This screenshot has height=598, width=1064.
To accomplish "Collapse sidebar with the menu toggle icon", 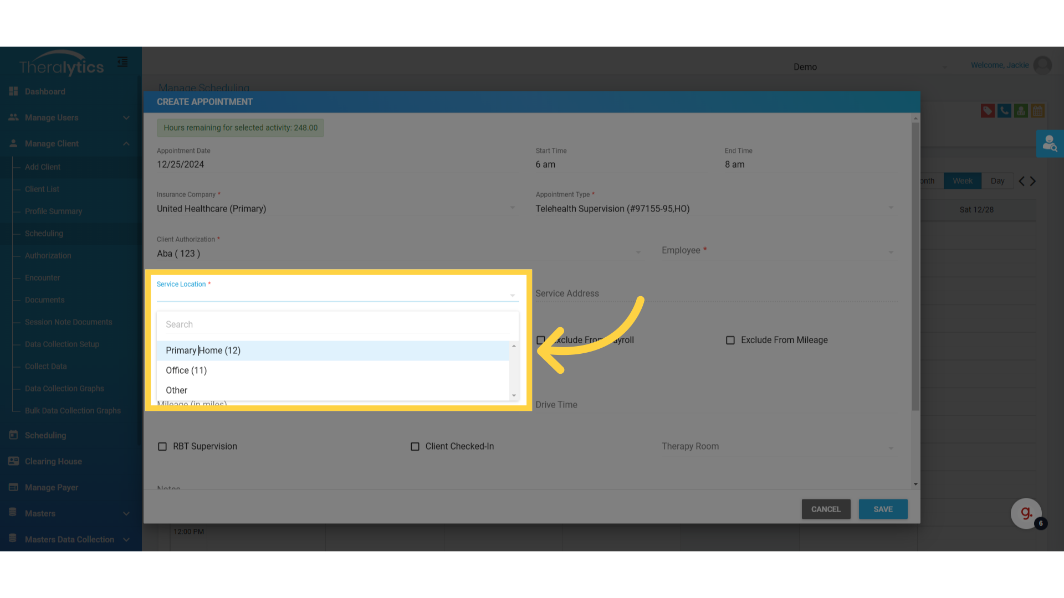I will 122,62.
